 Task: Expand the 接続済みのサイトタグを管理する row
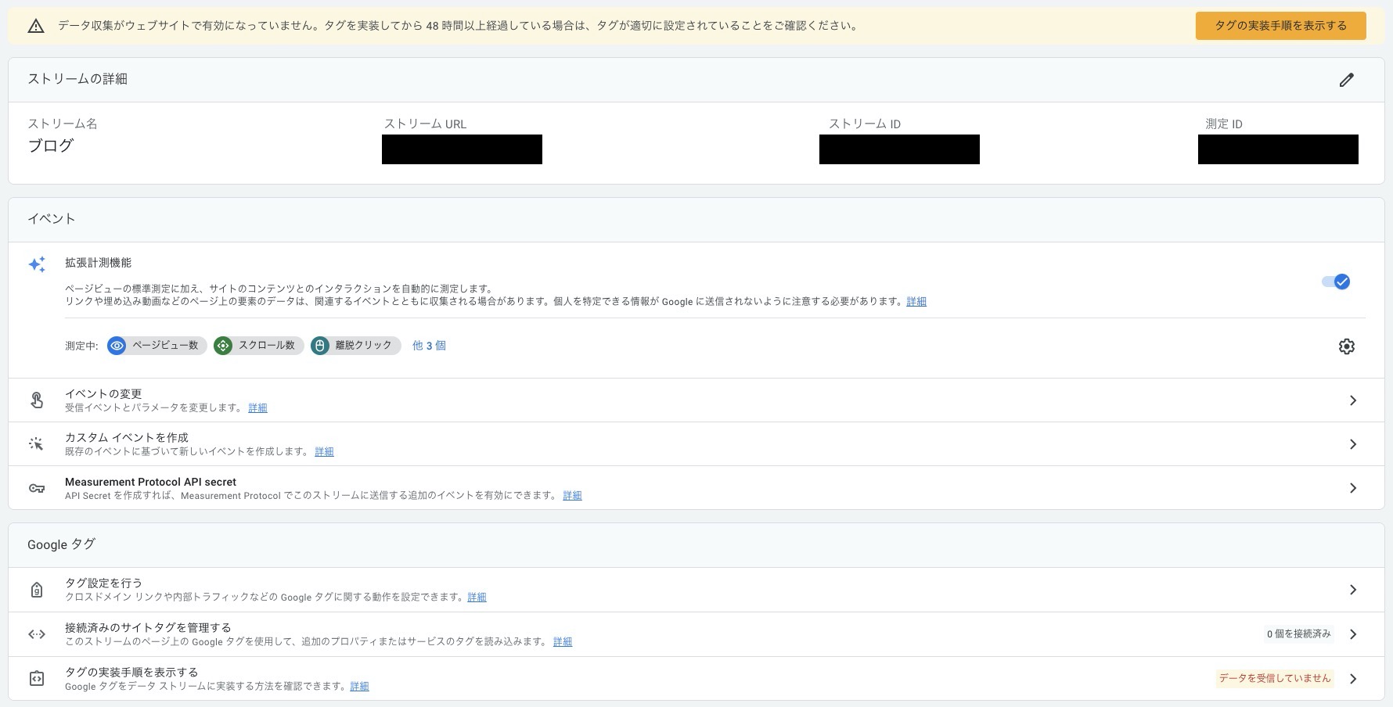click(x=1354, y=633)
